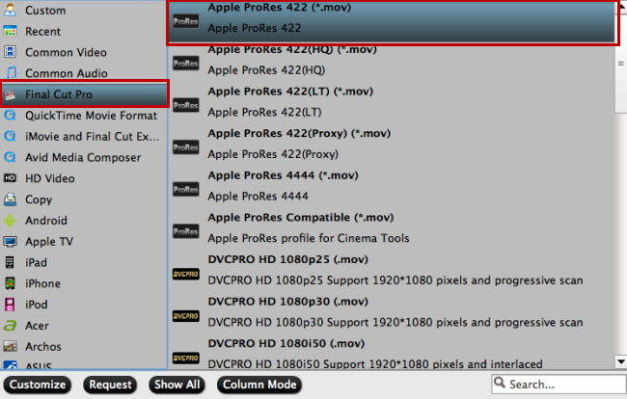
Task: Select the iPhone category label
Action: coord(42,283)
